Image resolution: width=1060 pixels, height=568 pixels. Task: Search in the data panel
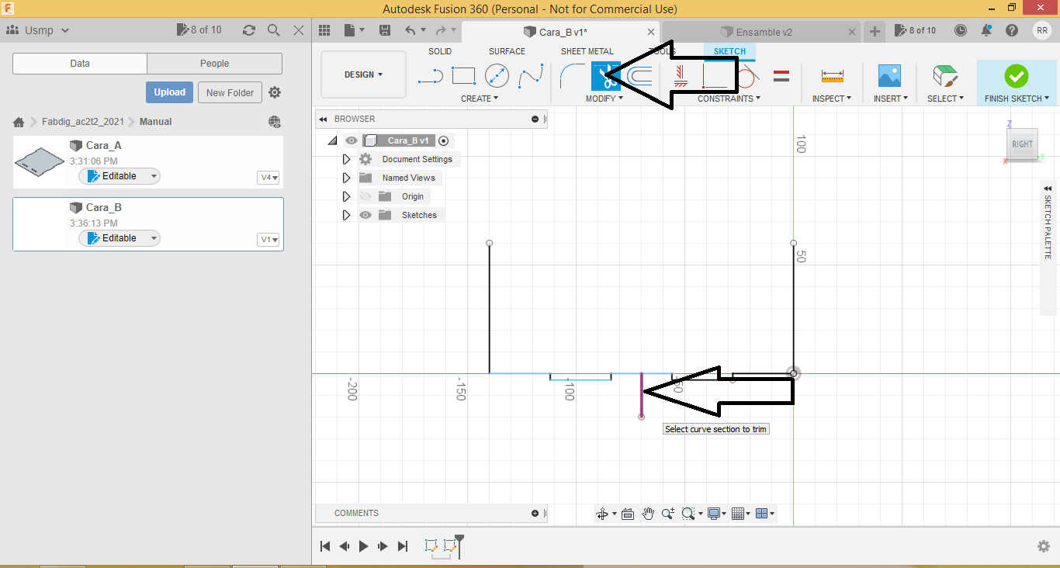pyautogui.click(x=274, y=30)
